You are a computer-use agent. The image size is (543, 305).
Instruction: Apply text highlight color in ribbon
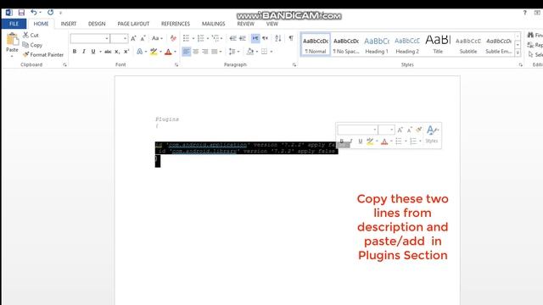(154, 52)
